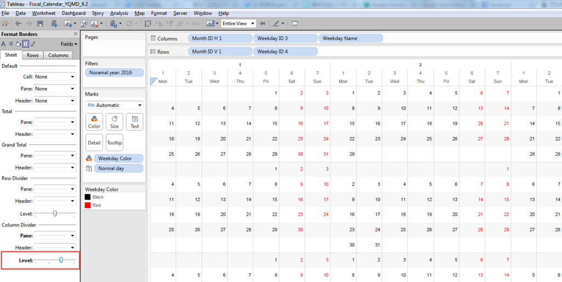562x282 pixels.
Task: Click the Undo back arrow
Action: tap(18, 24)
